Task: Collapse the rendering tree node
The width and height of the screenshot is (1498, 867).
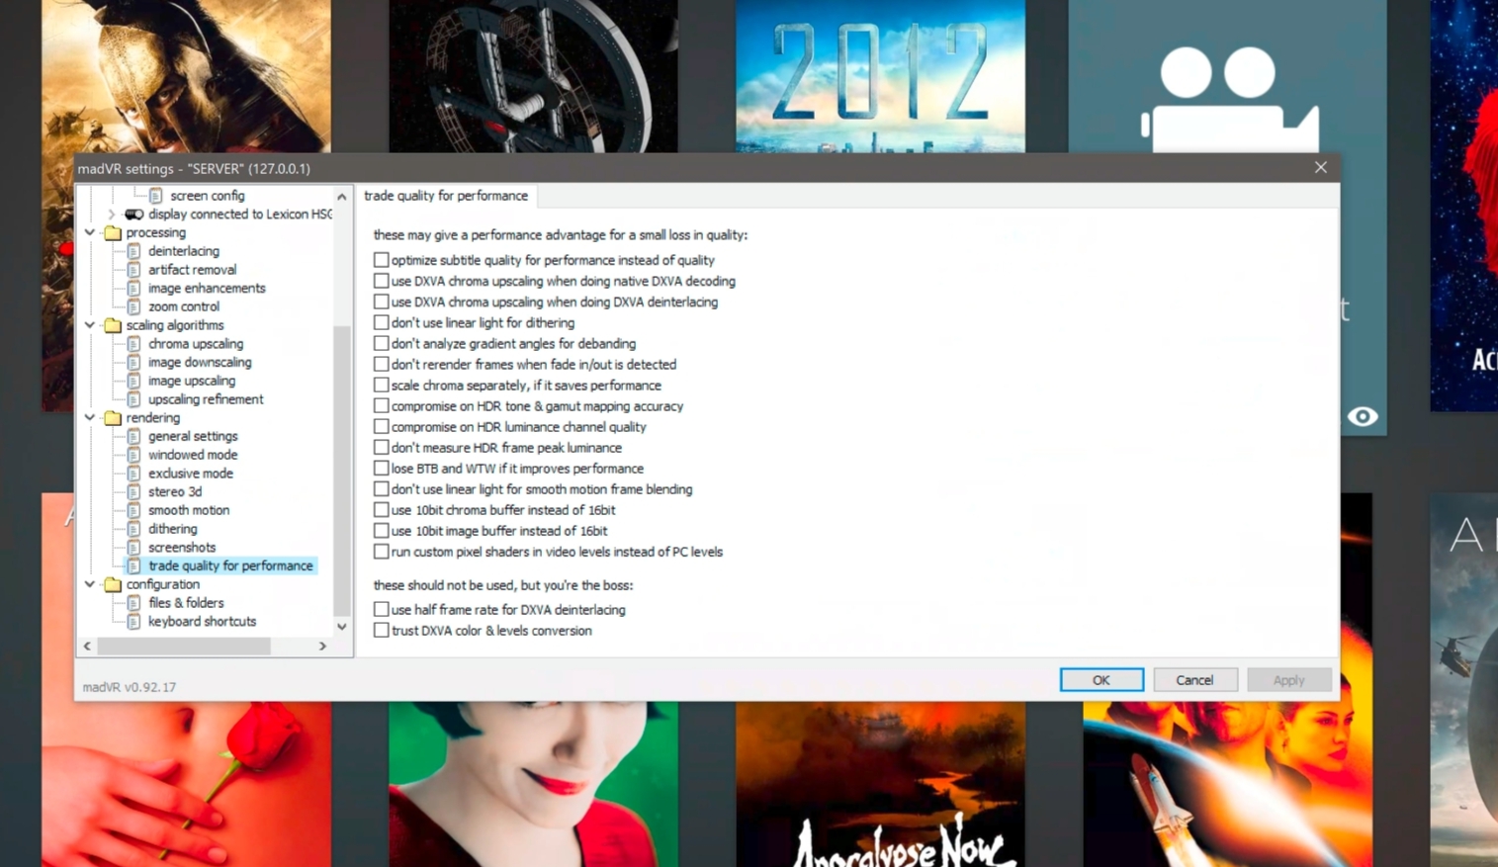Action: point(90,418)
